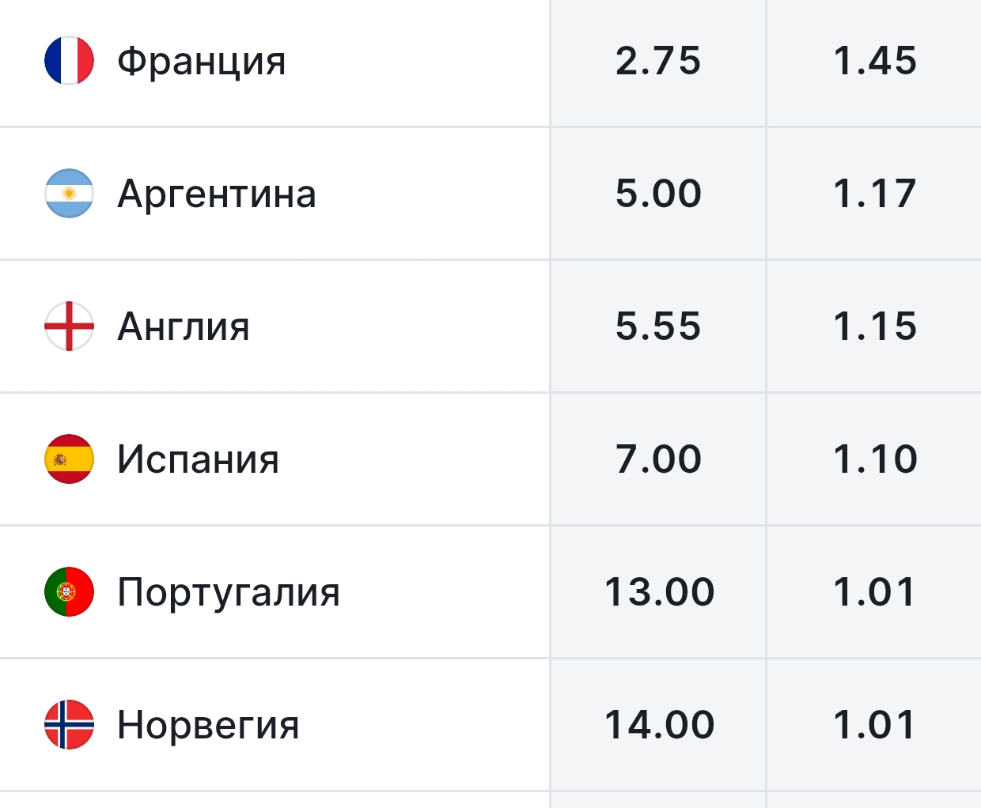This screenshot has height=808, width=981.
Task: Click the Norway flag icon
Action: coord(69,724)
